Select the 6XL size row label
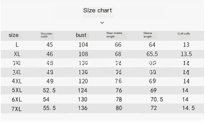This screenshot has width=205, height=122. (x=17, y=99)
